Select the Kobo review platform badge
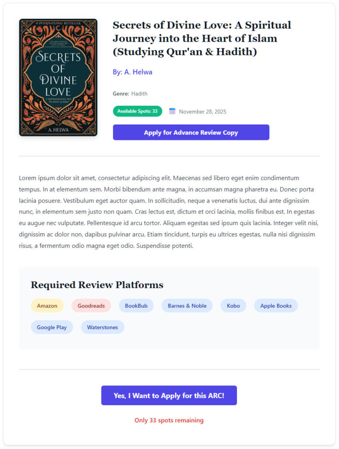The width and height of the screenshot is (339, 449). click(x=233, y=306)
